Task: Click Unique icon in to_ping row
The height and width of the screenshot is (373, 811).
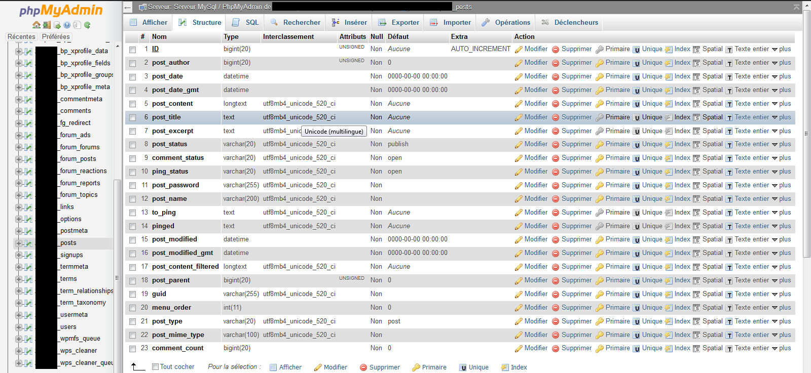Action: coord(636,213)
